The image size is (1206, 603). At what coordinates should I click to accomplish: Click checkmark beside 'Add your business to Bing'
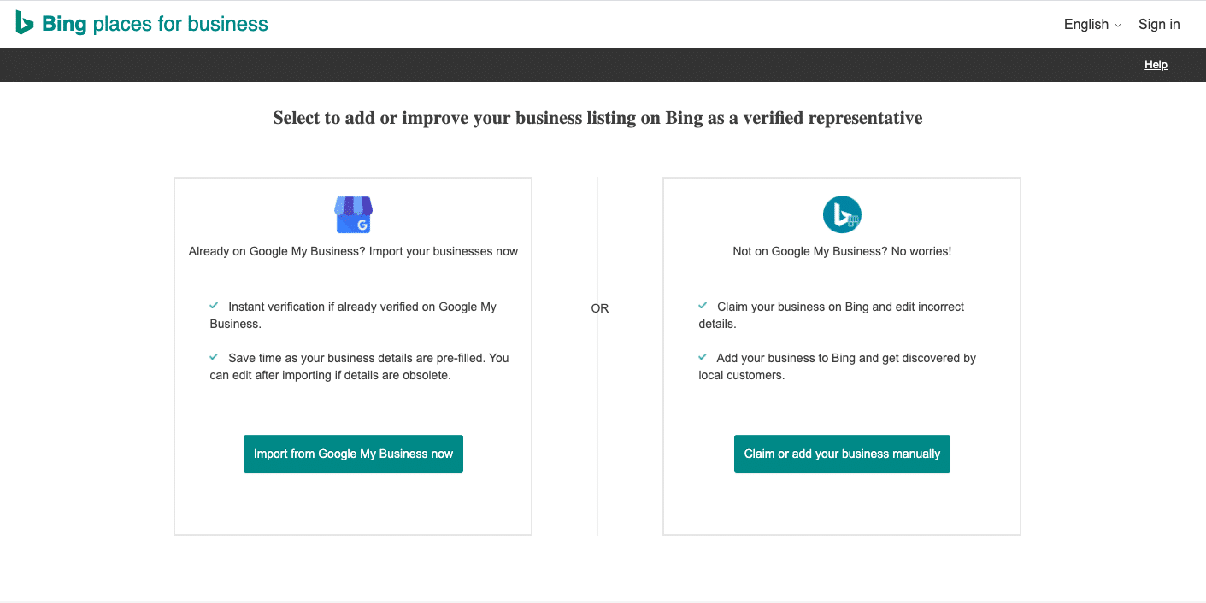pos(703,356)
